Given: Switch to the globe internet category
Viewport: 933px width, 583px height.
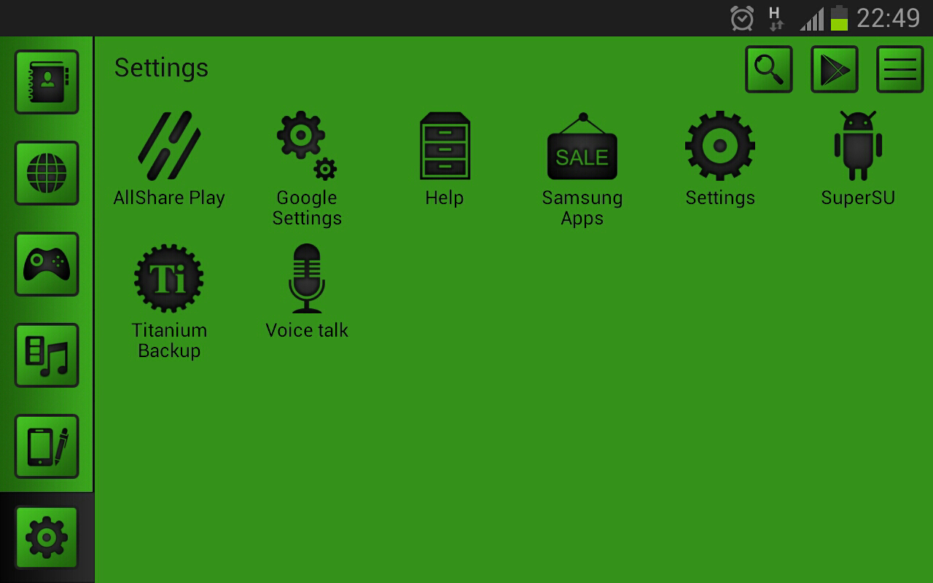Looking at the screenshot, I should click(47, 173).
